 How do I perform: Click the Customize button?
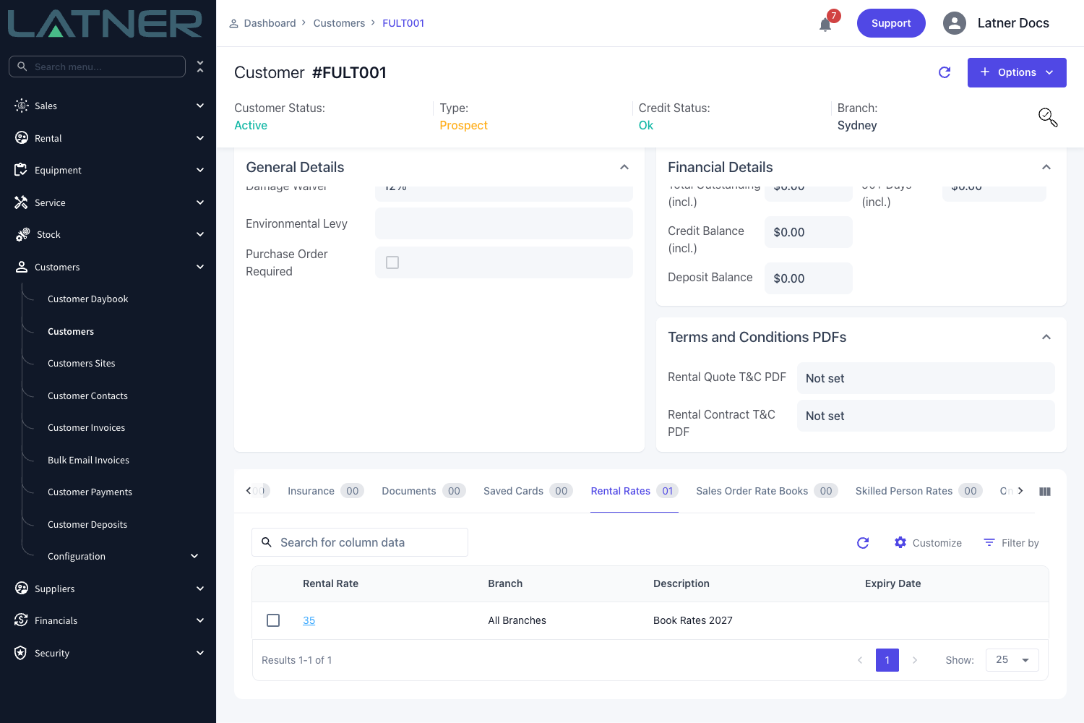[928, 543]
